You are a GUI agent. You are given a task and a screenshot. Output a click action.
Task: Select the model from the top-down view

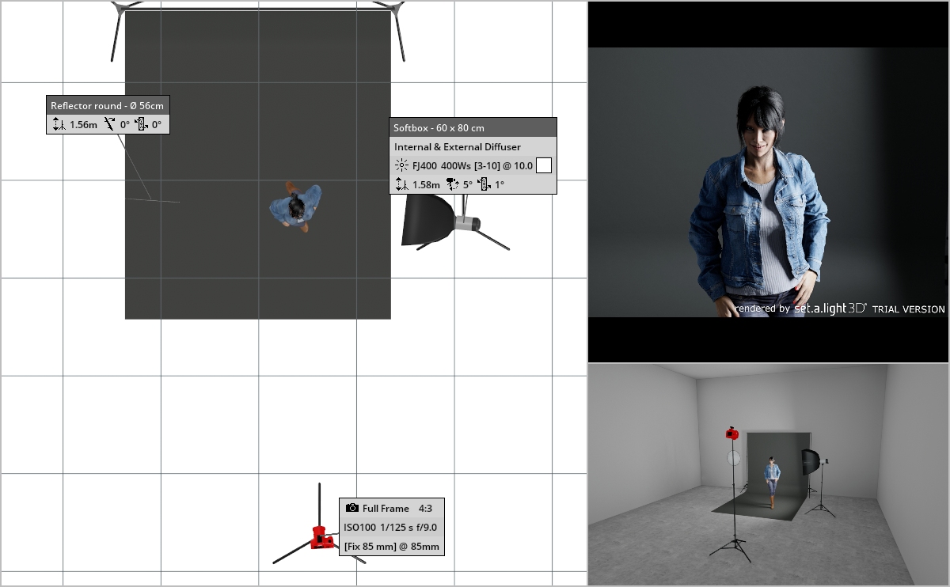coord(298,206)
